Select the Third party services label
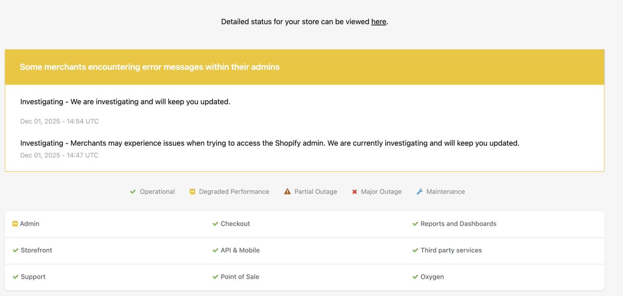This screenshot has width=623, height=296. coord(451,250)
